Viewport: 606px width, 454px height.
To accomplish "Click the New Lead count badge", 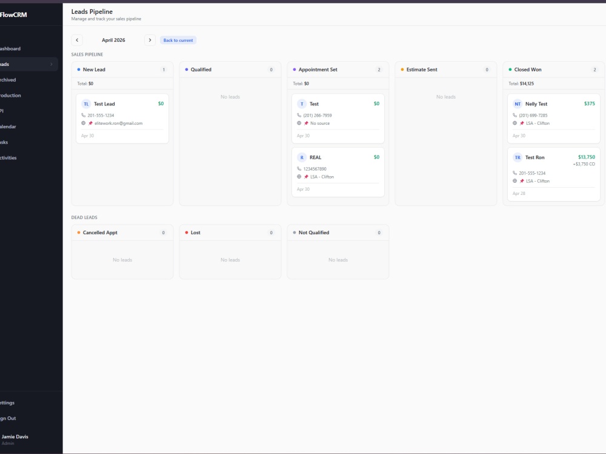I will (164, 70).
